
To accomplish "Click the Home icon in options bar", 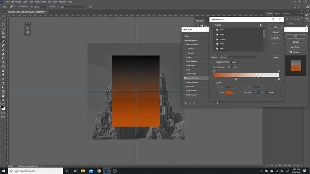I will click(4, 7).
